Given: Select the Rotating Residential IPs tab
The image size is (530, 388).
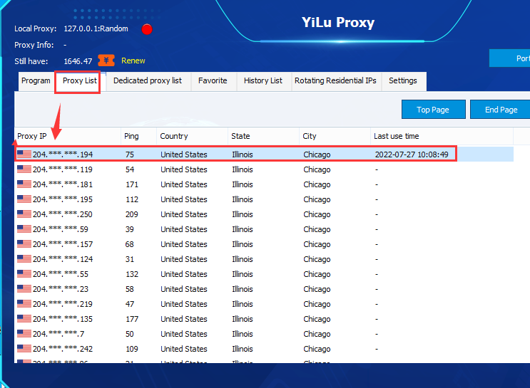Looking at the screenshot, I should pyautogui.click(x=335, y=81).
